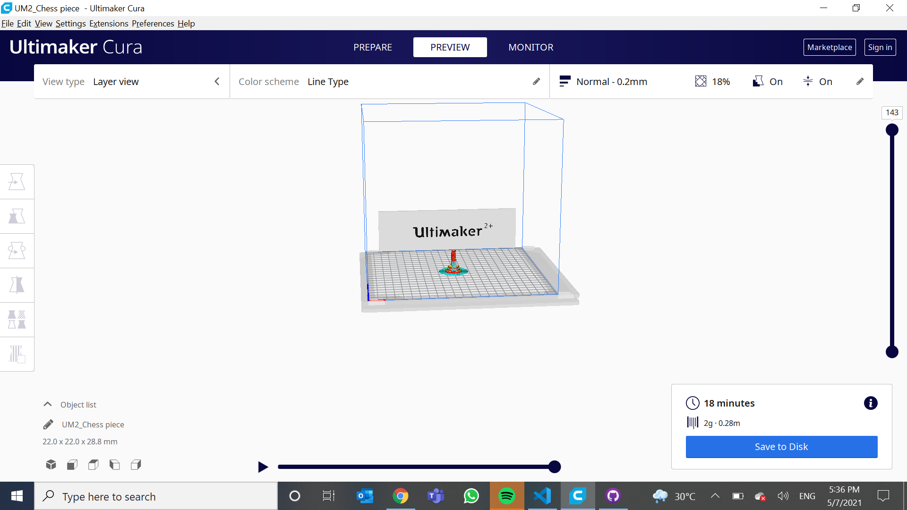This screenshot has width=907, height=510.
Task: Switch to the PREVIEW stage
Action: click(x=450, y=47)
